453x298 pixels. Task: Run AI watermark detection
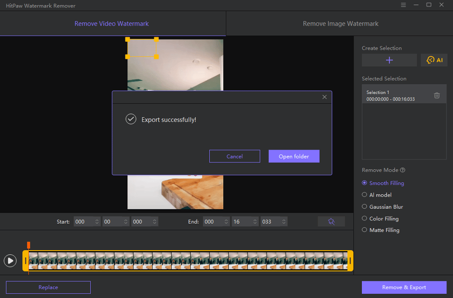point(433,60)
